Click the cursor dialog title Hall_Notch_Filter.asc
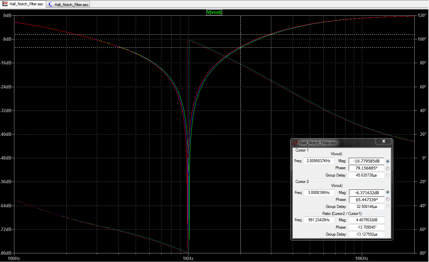Screen dimensions: 429x262 click(318, 143)
